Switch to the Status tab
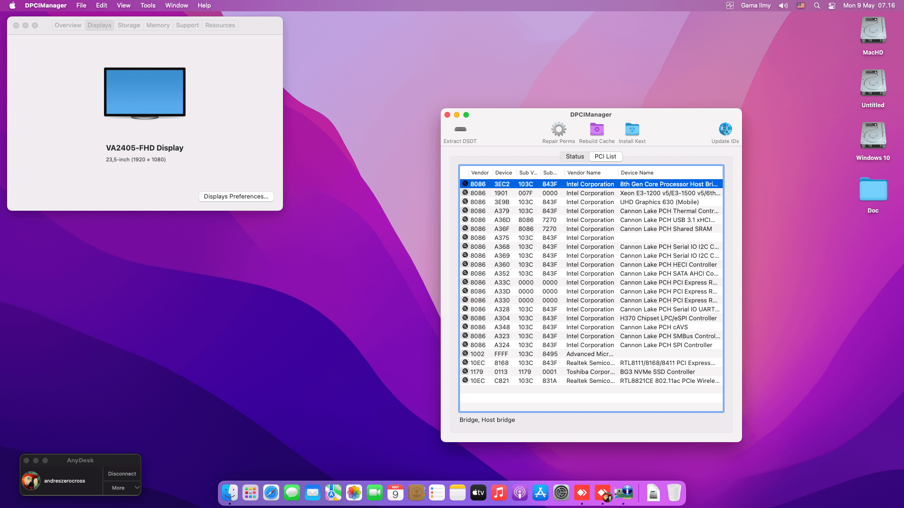Viewport: 904px width, 508px height. pyautogui.click(x=574, y=157)
